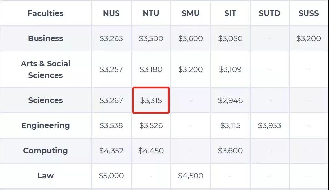Select the Law row label
This screenshot has width=329, height=190.
tap(46, 176)
